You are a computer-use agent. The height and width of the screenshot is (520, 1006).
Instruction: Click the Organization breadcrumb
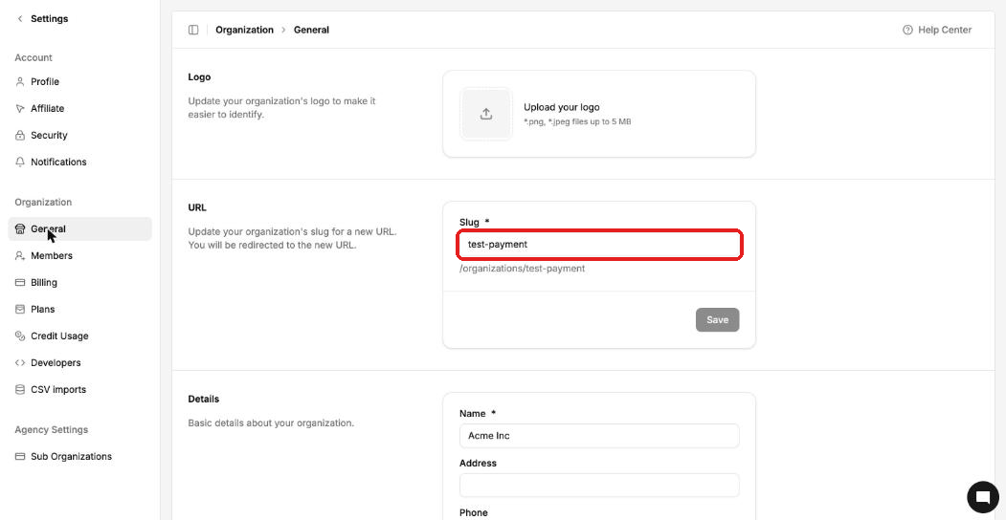pyautogui.click(x=244, y=30)
